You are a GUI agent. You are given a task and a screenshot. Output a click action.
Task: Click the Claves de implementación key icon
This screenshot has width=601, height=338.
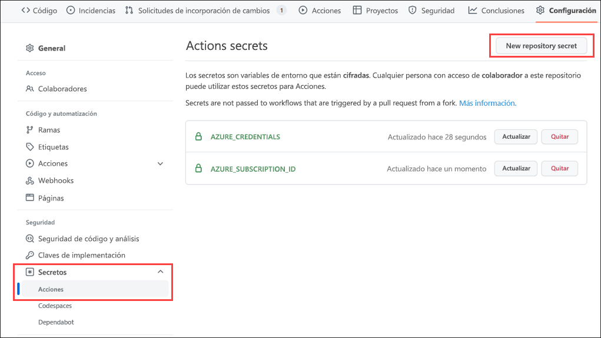tap(29, 255)
